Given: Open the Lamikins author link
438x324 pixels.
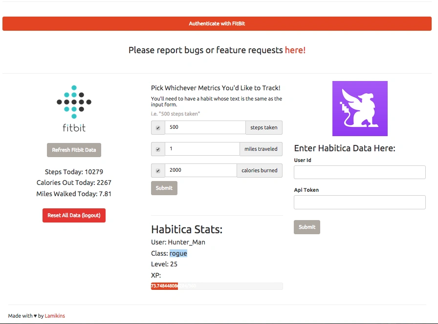Looking at the screenshot, I should pyautogui.click(x=55, y=316).
